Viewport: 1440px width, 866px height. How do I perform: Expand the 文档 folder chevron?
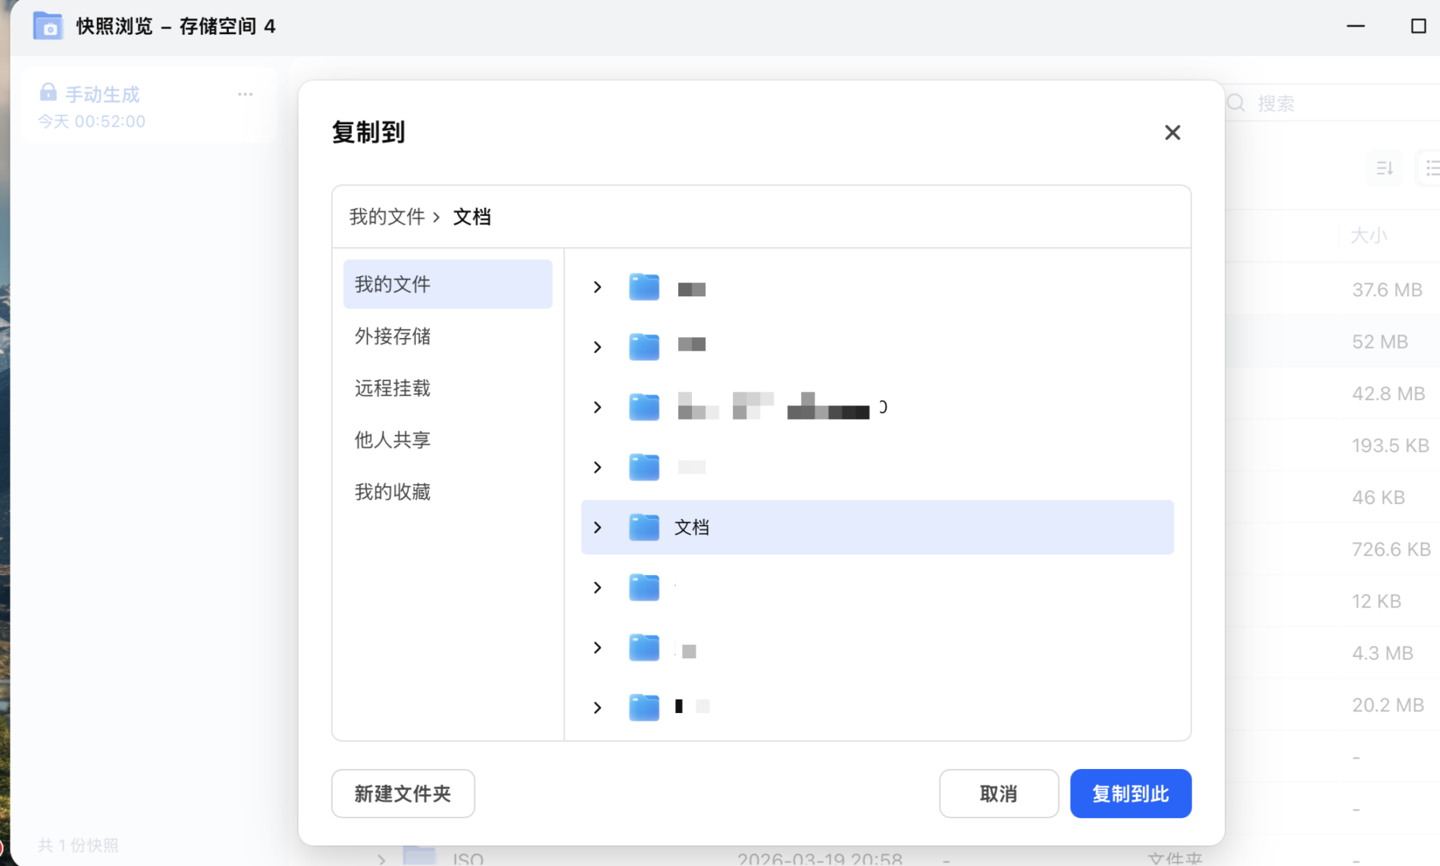597,527
